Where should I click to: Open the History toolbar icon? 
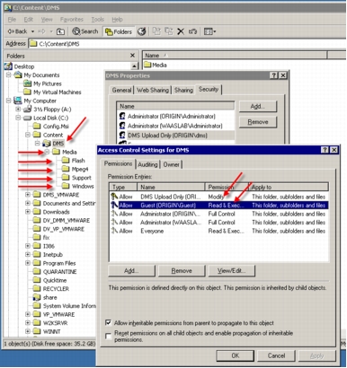click(141, 31)
